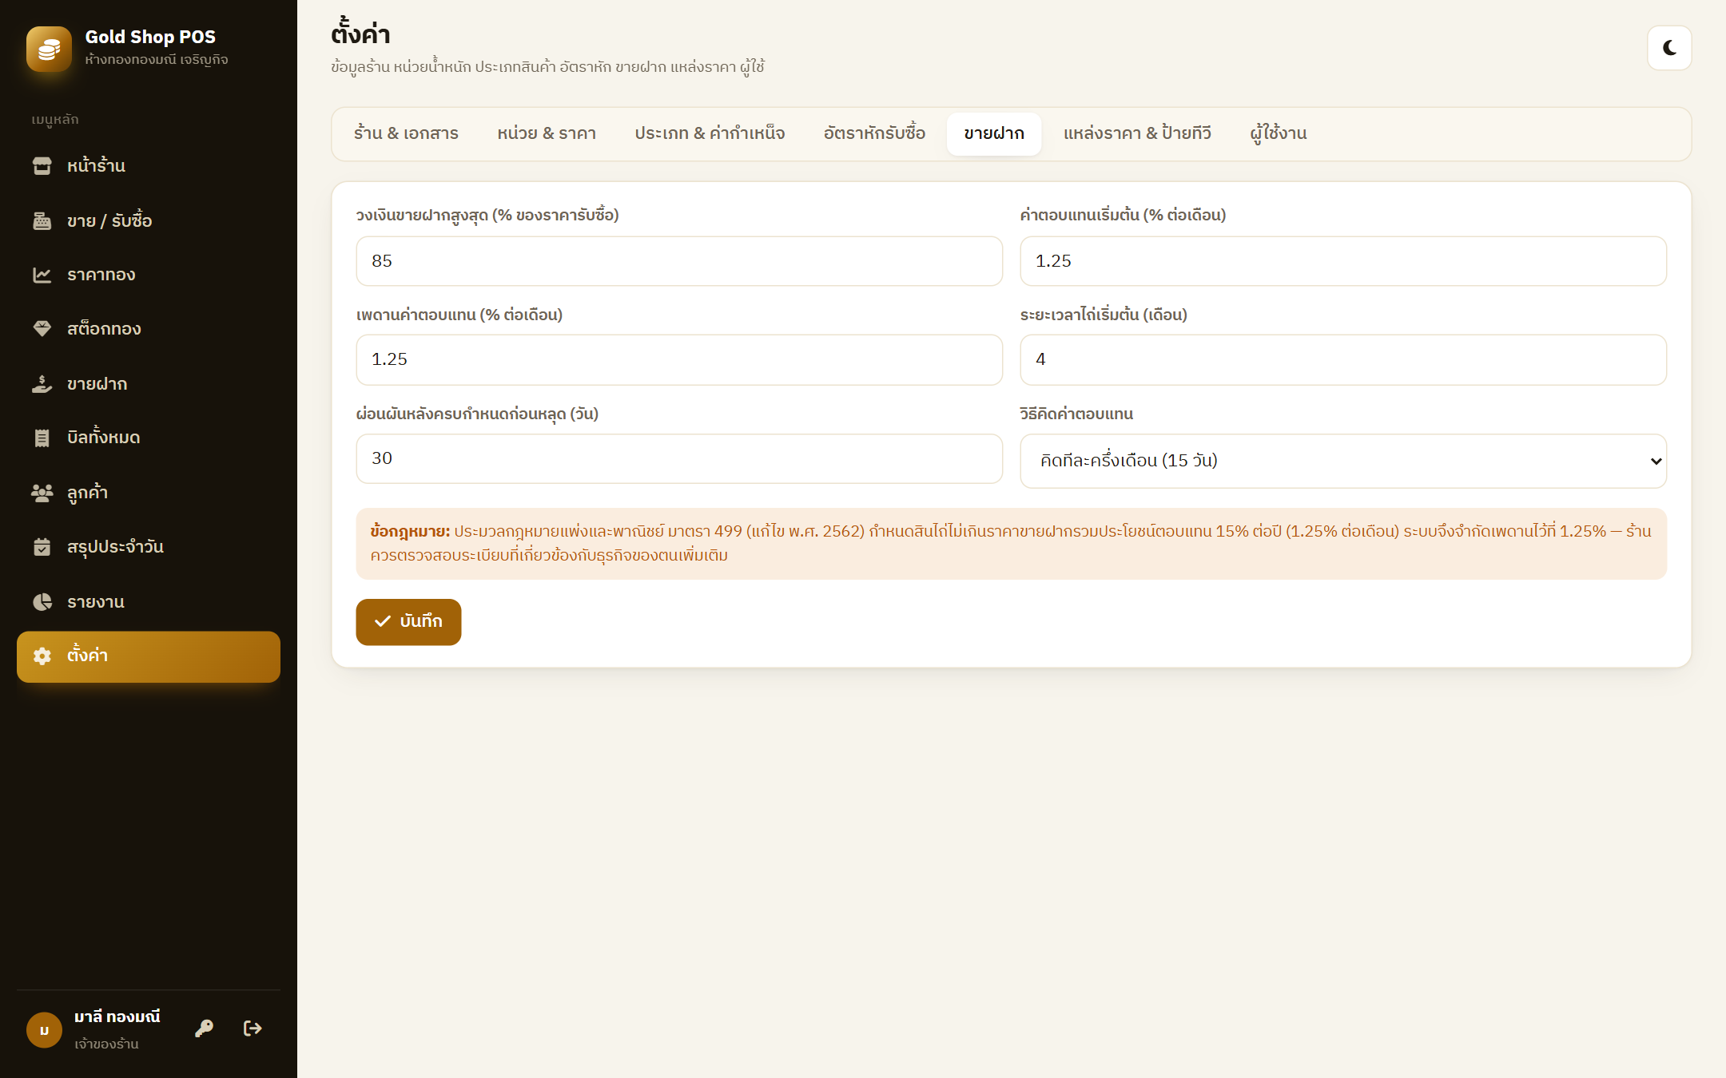The image size is (1726, 1078).
Task: Focus the ผ่อนผันหลังครบกำหนด days field
Action: pos(679,458)
